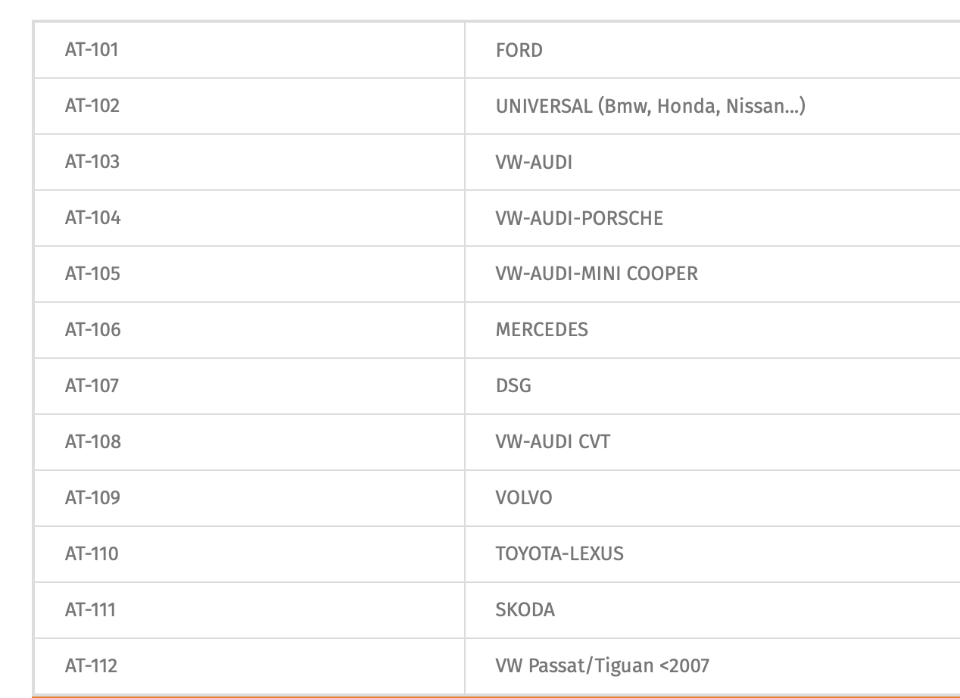Select UNIVERSAL (Bmw, Honda, Nissan...) text
The image size is (960, 698).
(650, 106)
